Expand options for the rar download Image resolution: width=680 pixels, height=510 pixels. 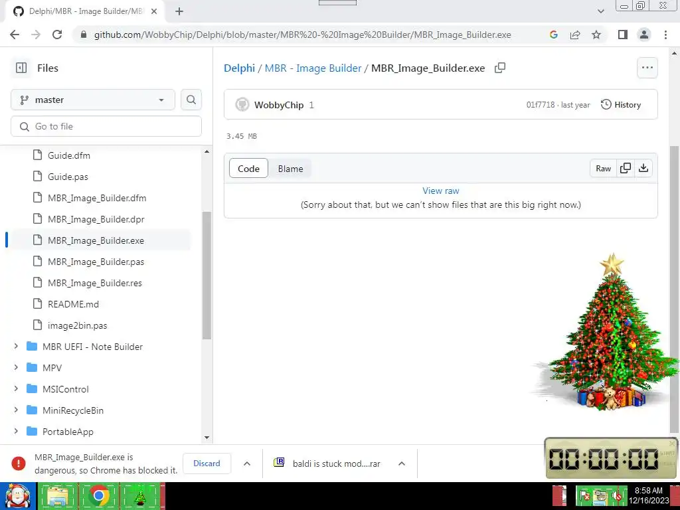(402, 464)
